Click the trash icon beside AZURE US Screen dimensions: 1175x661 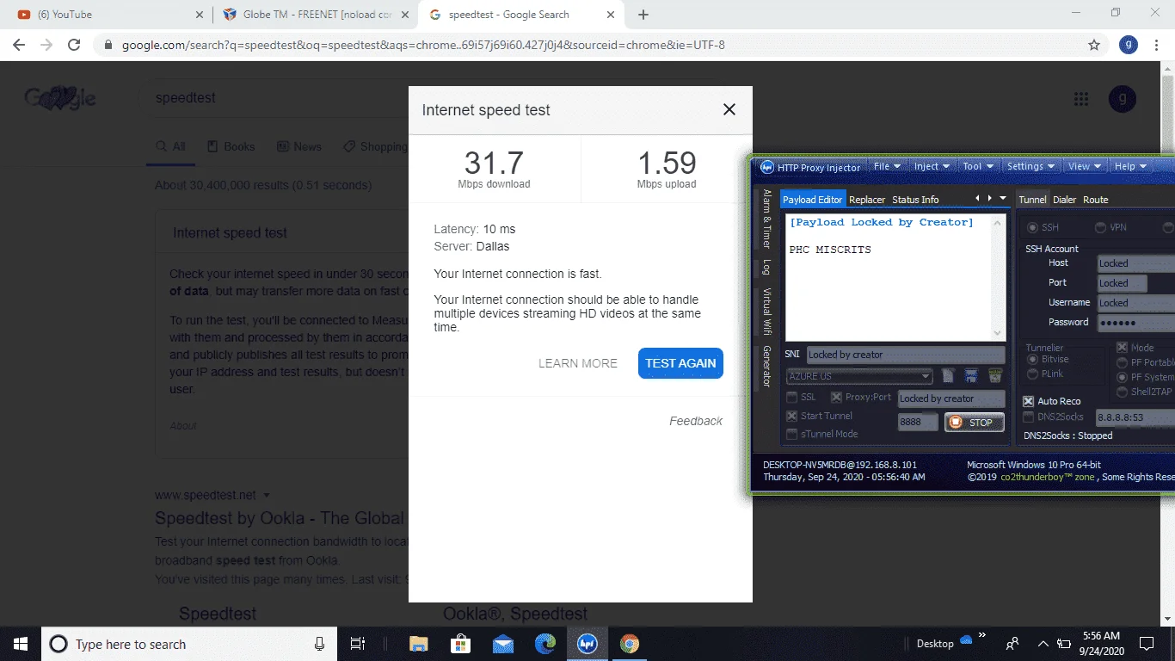click(x=995, y=375)
